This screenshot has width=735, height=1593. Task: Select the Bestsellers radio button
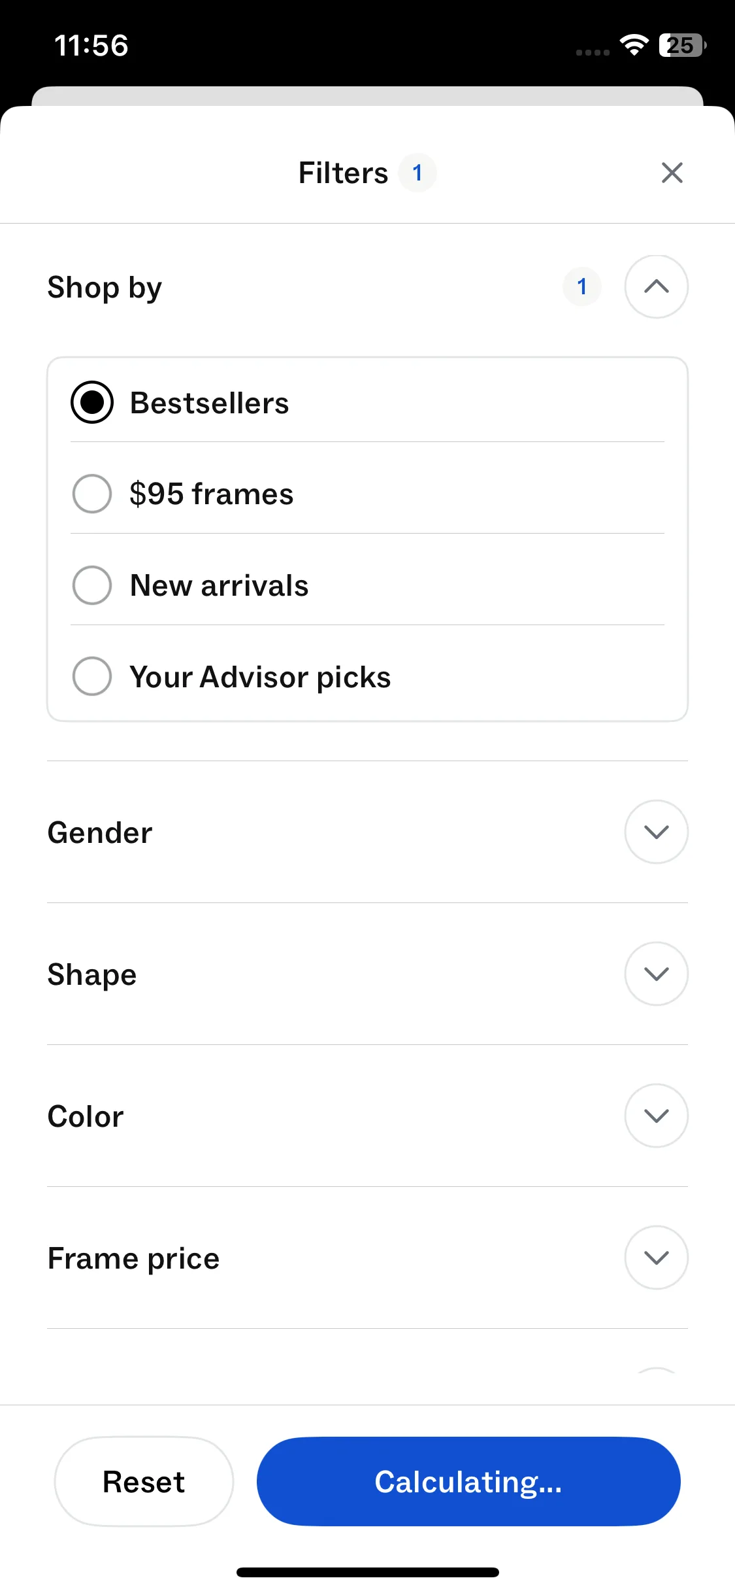tap(92, 402)
